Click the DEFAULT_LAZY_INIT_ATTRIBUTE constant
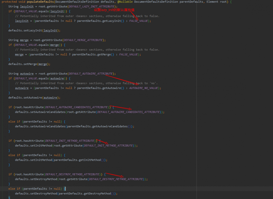Screen dimensions: 273x199 (91, 7)
